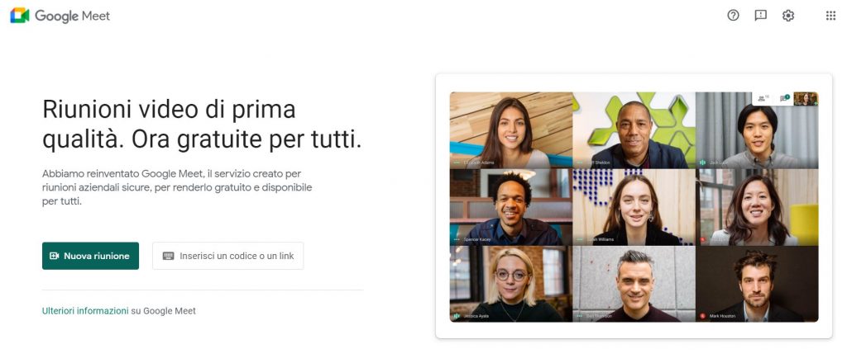Click the Ulteriori informazioni link

(85, 311)
